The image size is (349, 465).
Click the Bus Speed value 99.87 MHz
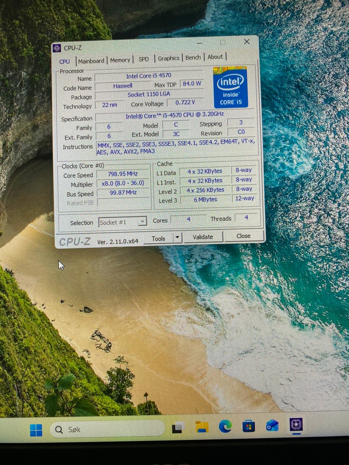click(x=123, y=193)
